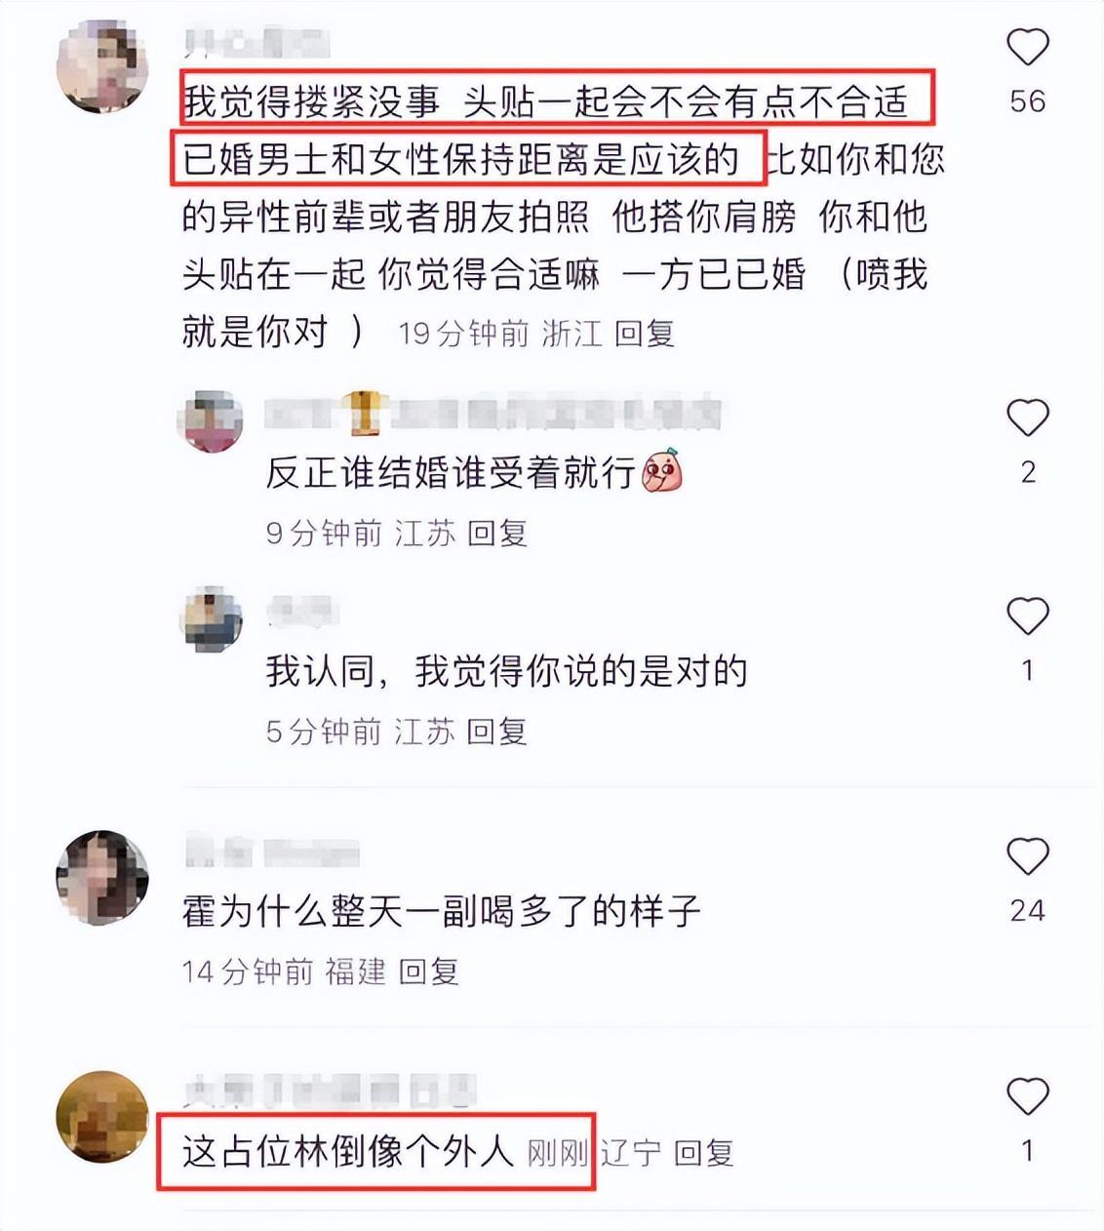Open avatar of the Liaoning commenter
The height and width of the screenshot is (1231, 1104).
102,1117
